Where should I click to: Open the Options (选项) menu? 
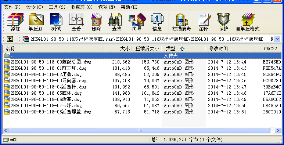(107, 7)
